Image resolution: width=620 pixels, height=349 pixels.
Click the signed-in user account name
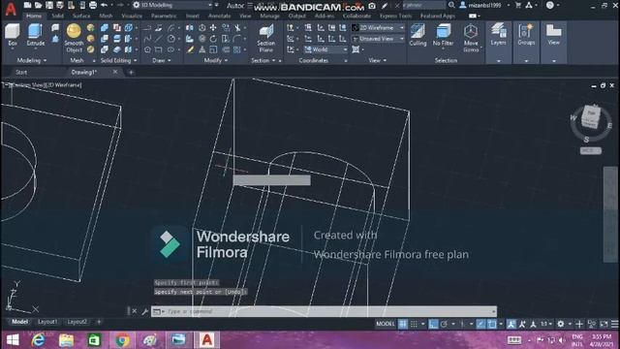pos(484,5)
